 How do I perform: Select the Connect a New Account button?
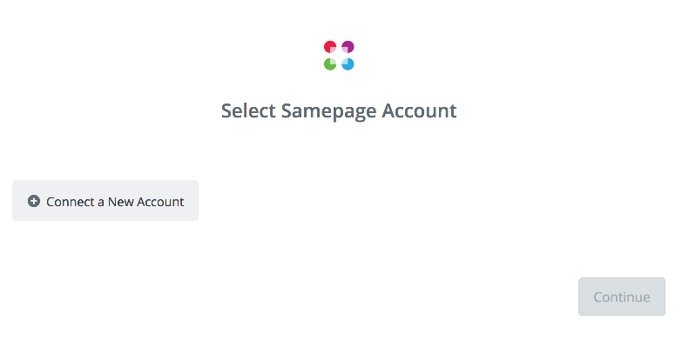click(105, 201)
